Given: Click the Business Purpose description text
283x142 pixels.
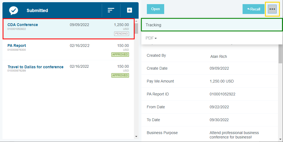Looking at the screenshot, I should [234, 135].
